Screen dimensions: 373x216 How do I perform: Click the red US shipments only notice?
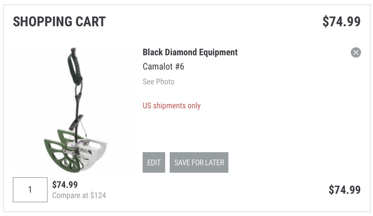point(172,106)
